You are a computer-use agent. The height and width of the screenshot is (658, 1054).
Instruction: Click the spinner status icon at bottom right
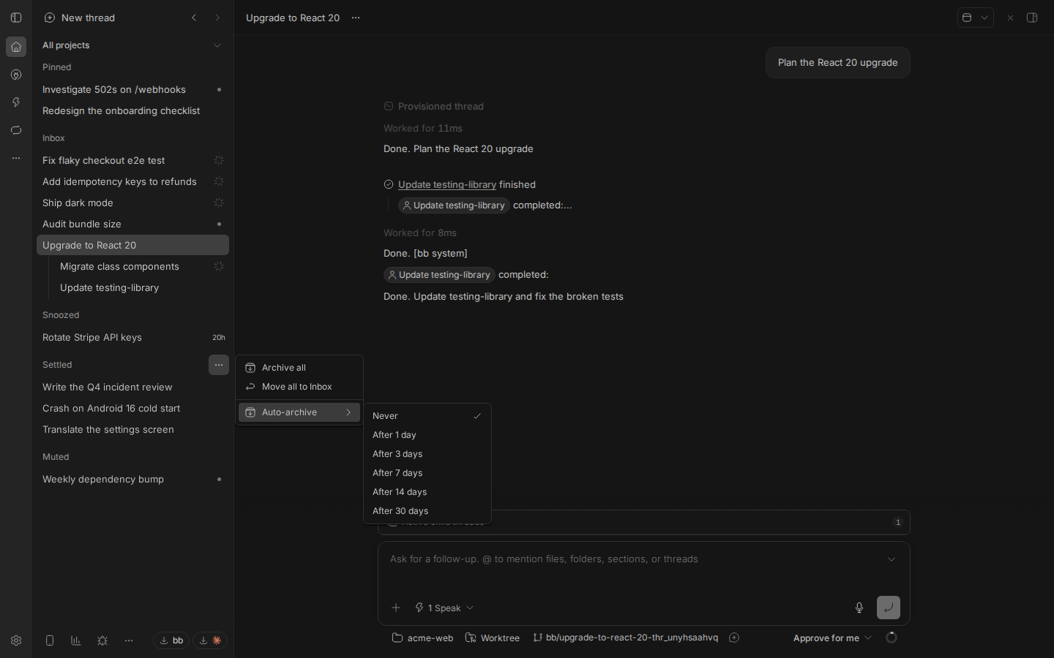tap(892, 638)
